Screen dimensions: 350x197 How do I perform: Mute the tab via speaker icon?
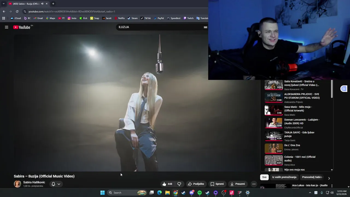point(42,4)
